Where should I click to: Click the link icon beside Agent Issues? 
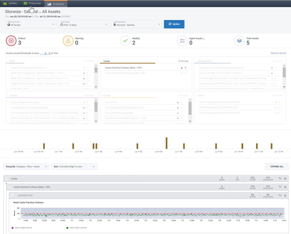pos(204,38)
